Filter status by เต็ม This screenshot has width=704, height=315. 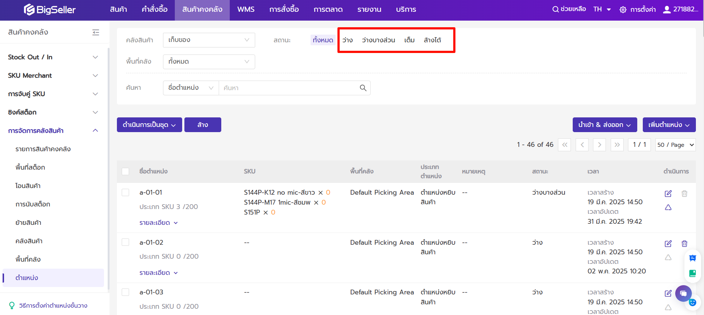[409, 40]
